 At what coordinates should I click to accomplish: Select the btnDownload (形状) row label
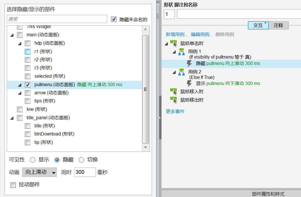pyautogui.click(x=54, y=134)
